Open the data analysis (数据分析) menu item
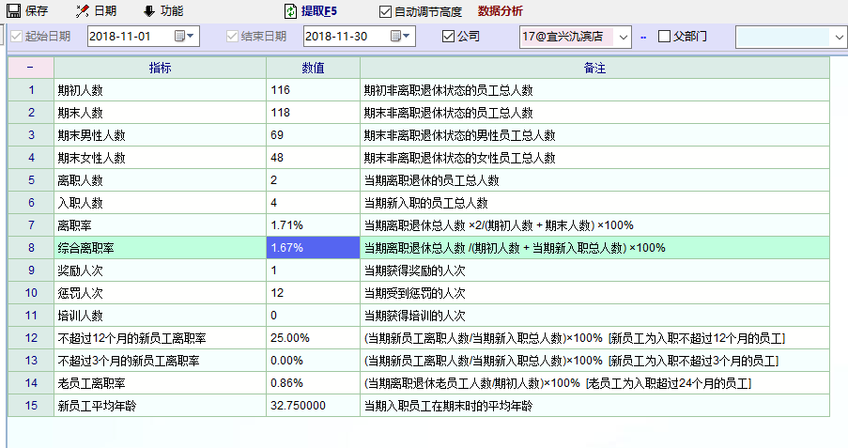Image resolution: width=848 pixels, height=448 pixels. (500, 11)
